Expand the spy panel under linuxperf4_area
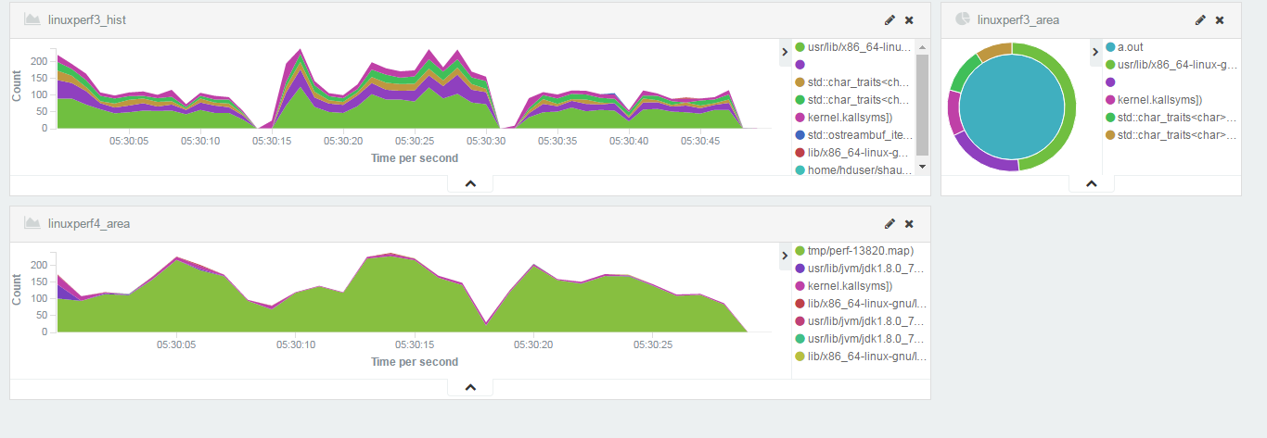Screen dimensions: 1267x438 470,388
